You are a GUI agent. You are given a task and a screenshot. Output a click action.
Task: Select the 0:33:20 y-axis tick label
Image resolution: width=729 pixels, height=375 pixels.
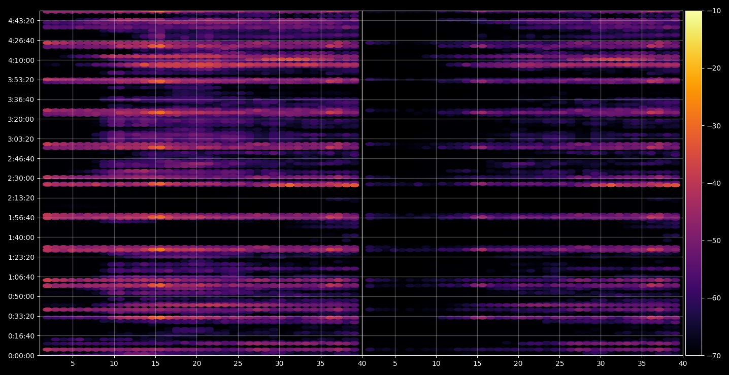[21, 316]
